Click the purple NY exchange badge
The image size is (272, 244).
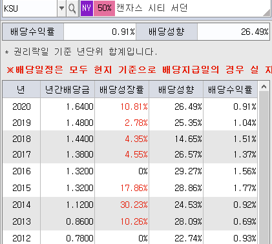tap(87, 8)
